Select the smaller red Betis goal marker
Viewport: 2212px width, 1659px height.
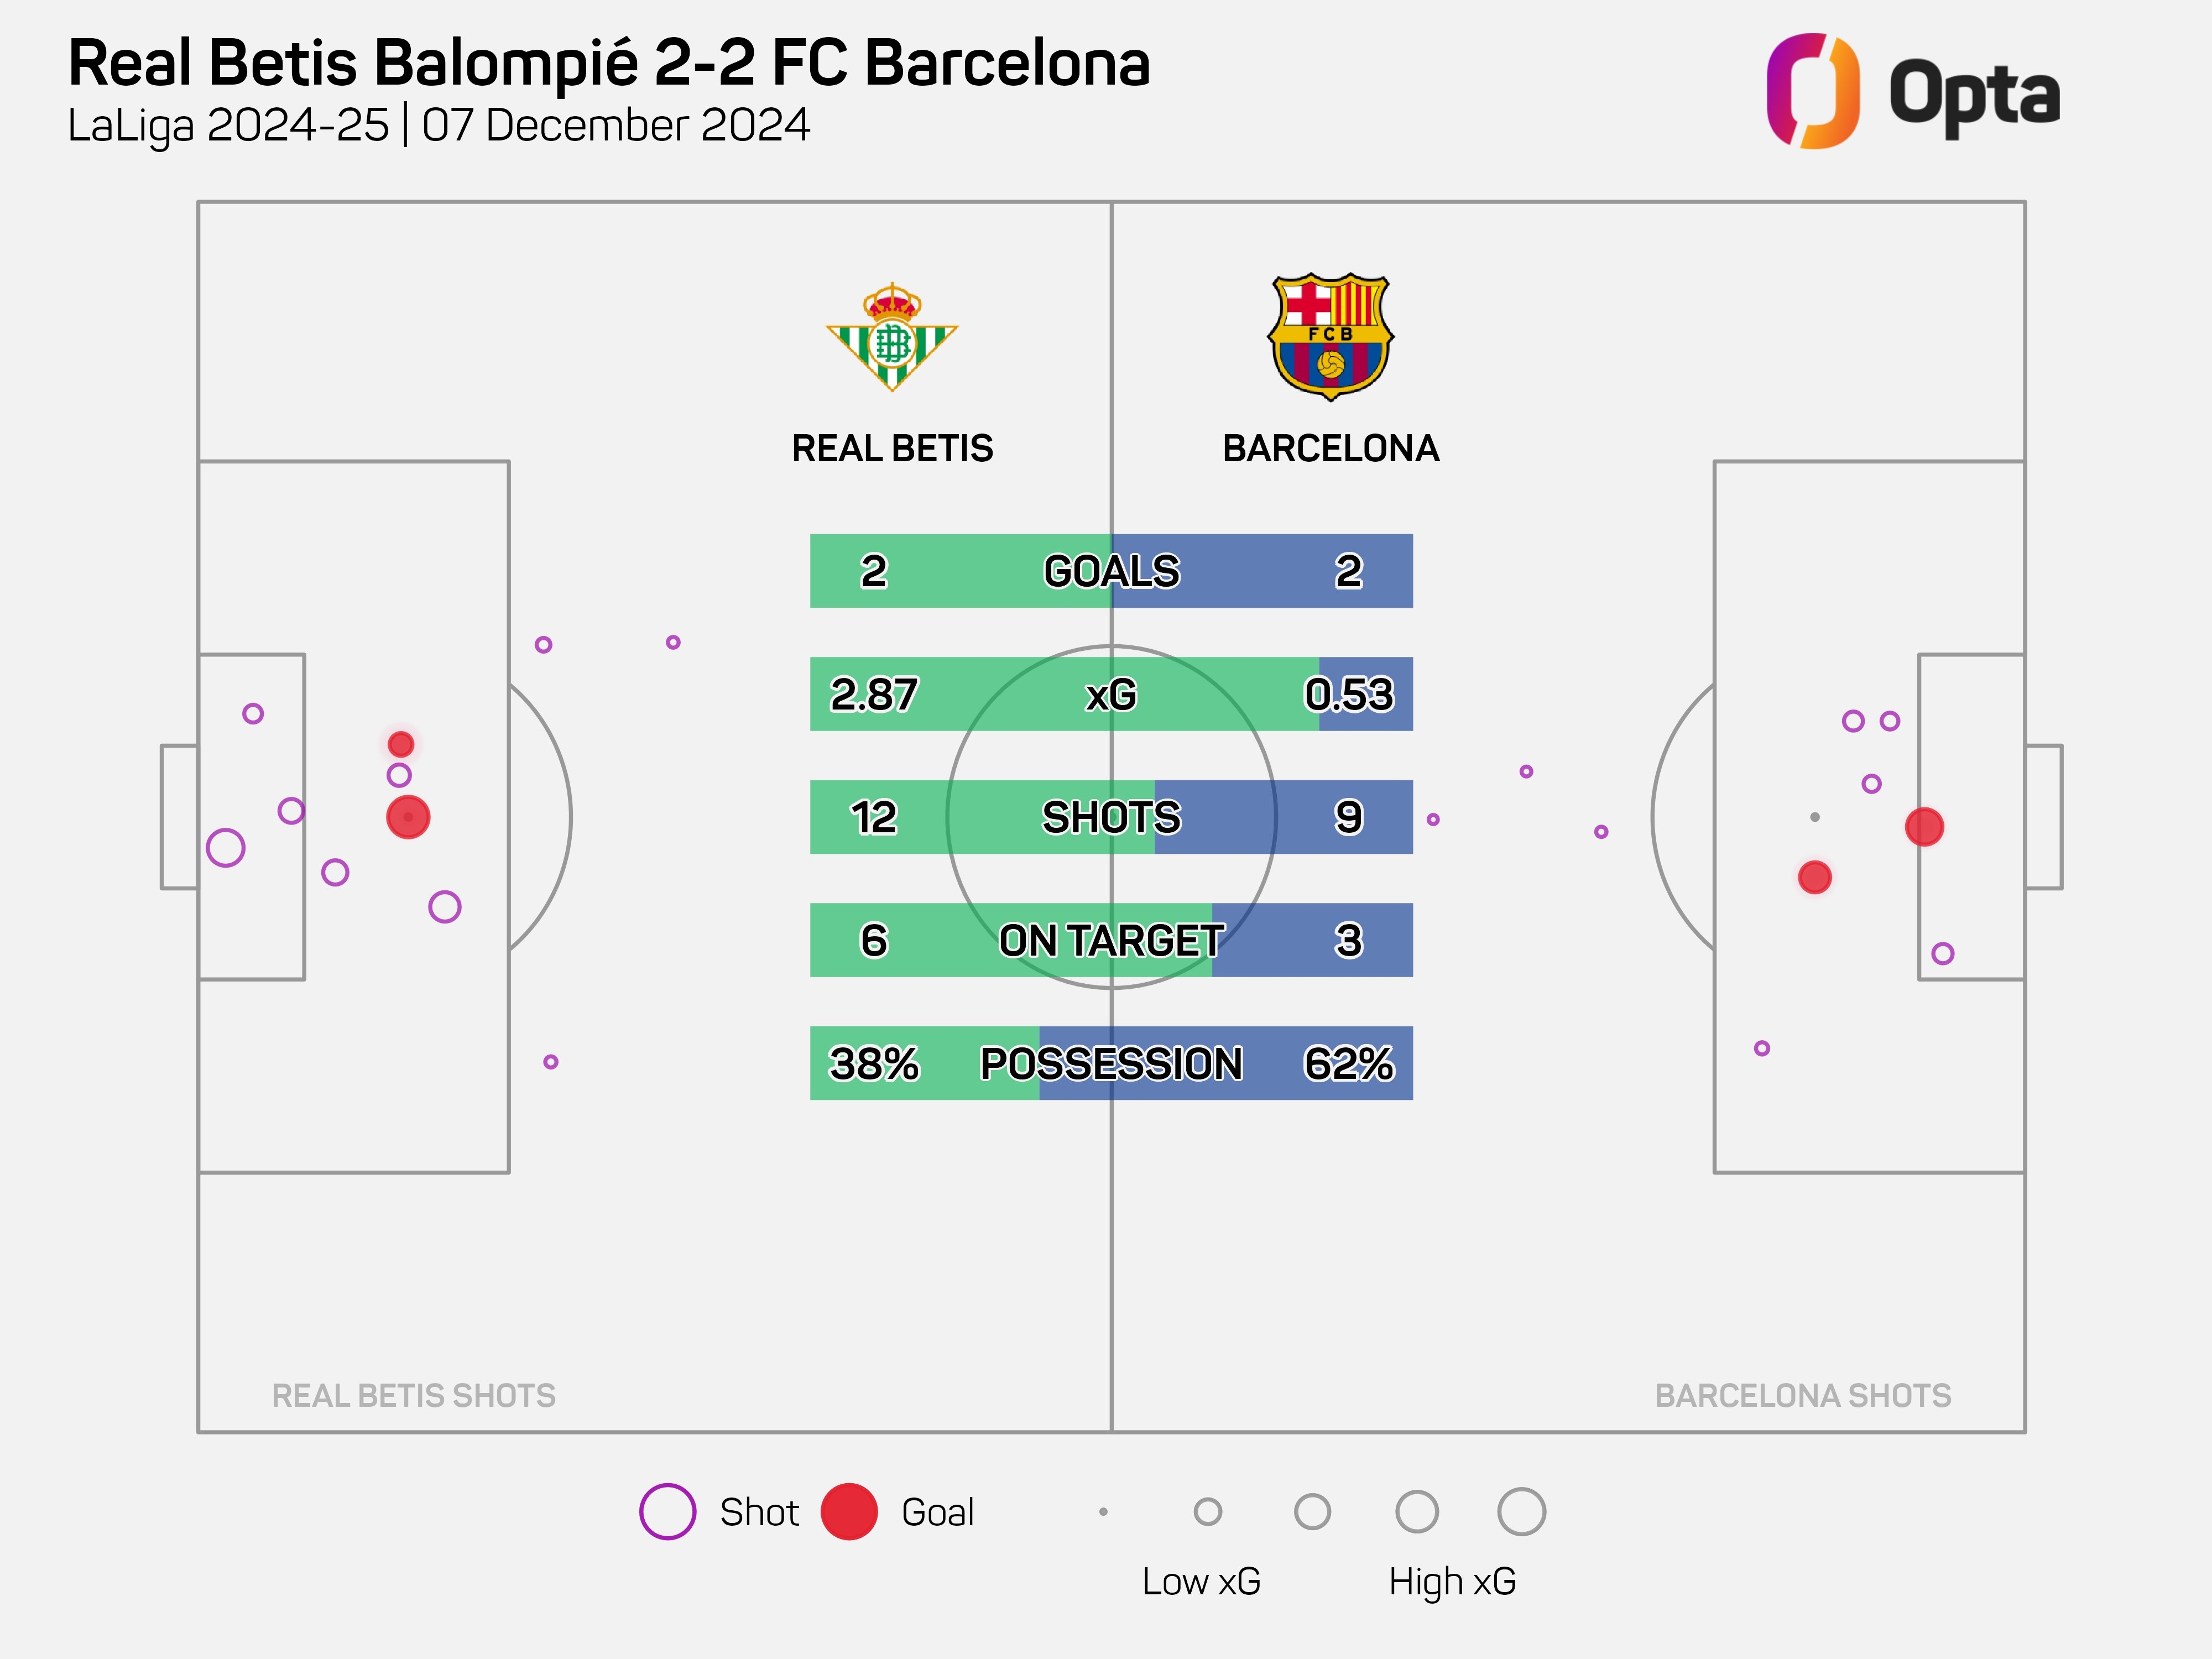point(401,744)
